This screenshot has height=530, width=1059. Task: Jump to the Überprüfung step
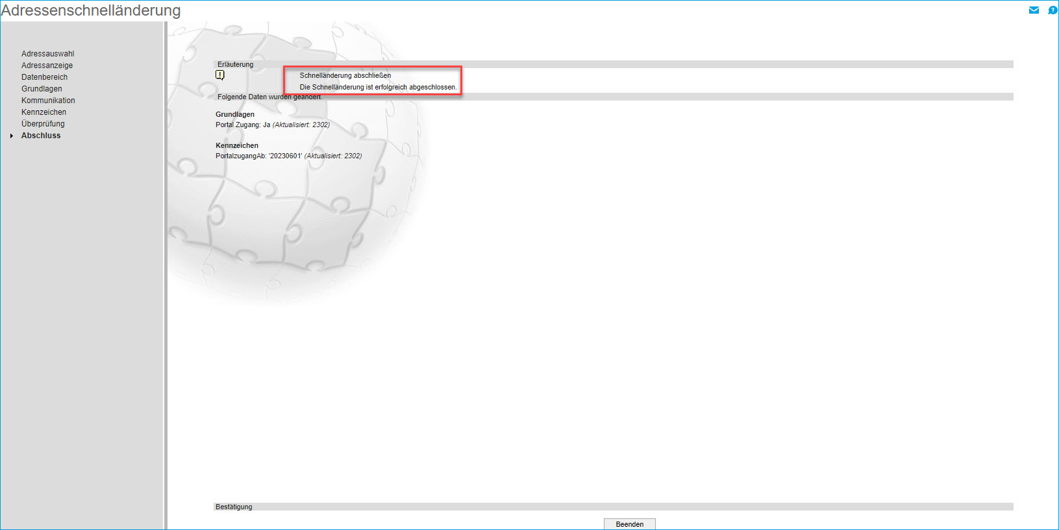43,124
